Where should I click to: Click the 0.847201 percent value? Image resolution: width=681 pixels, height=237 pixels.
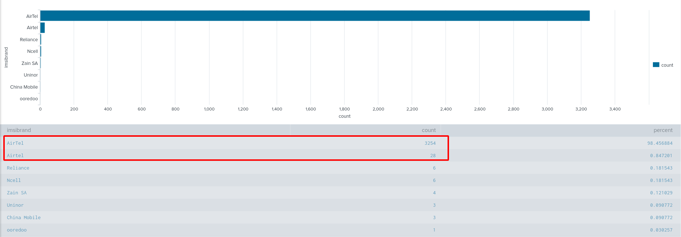click(x=661, y=156)
